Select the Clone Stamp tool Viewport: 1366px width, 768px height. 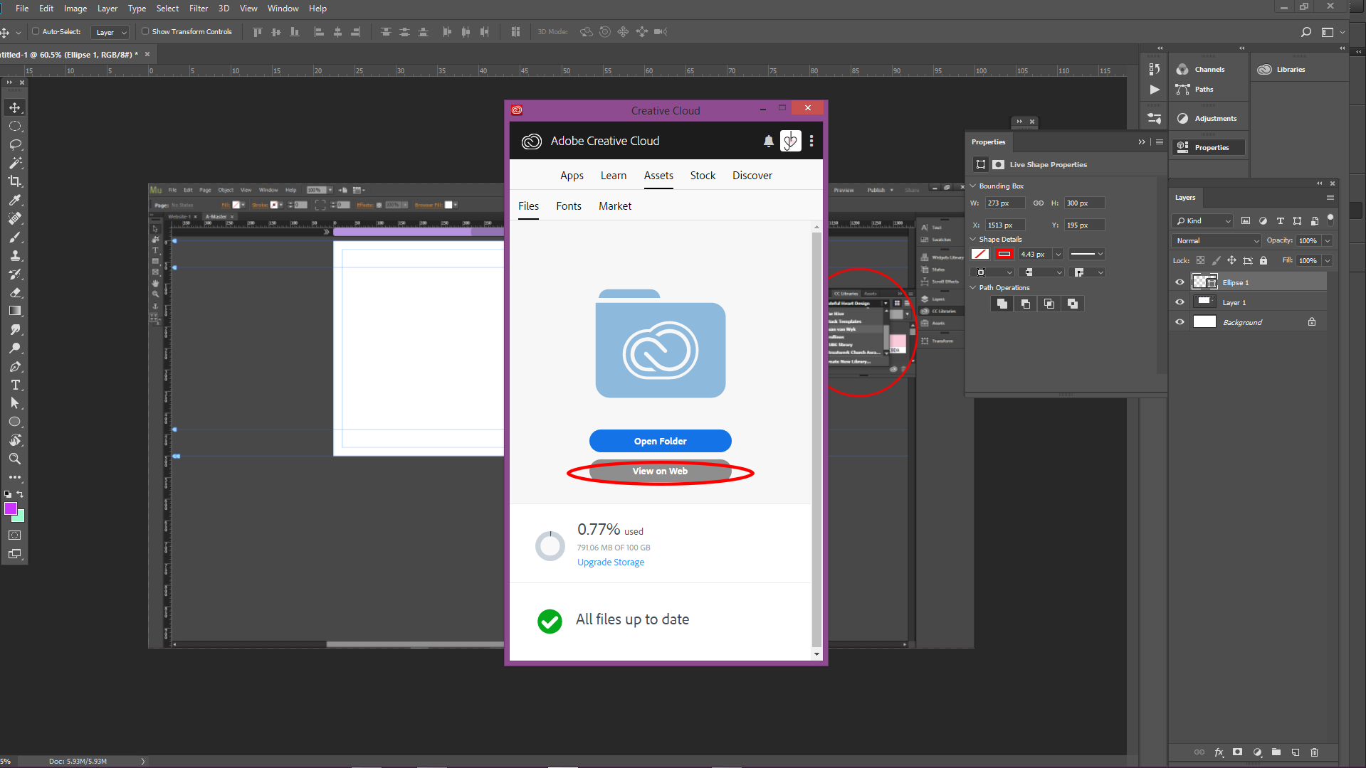[x=14, y=255]
